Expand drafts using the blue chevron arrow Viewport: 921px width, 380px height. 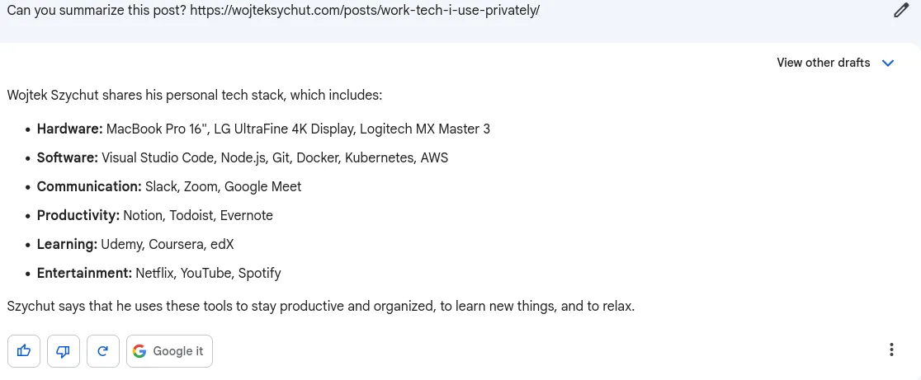887,63
